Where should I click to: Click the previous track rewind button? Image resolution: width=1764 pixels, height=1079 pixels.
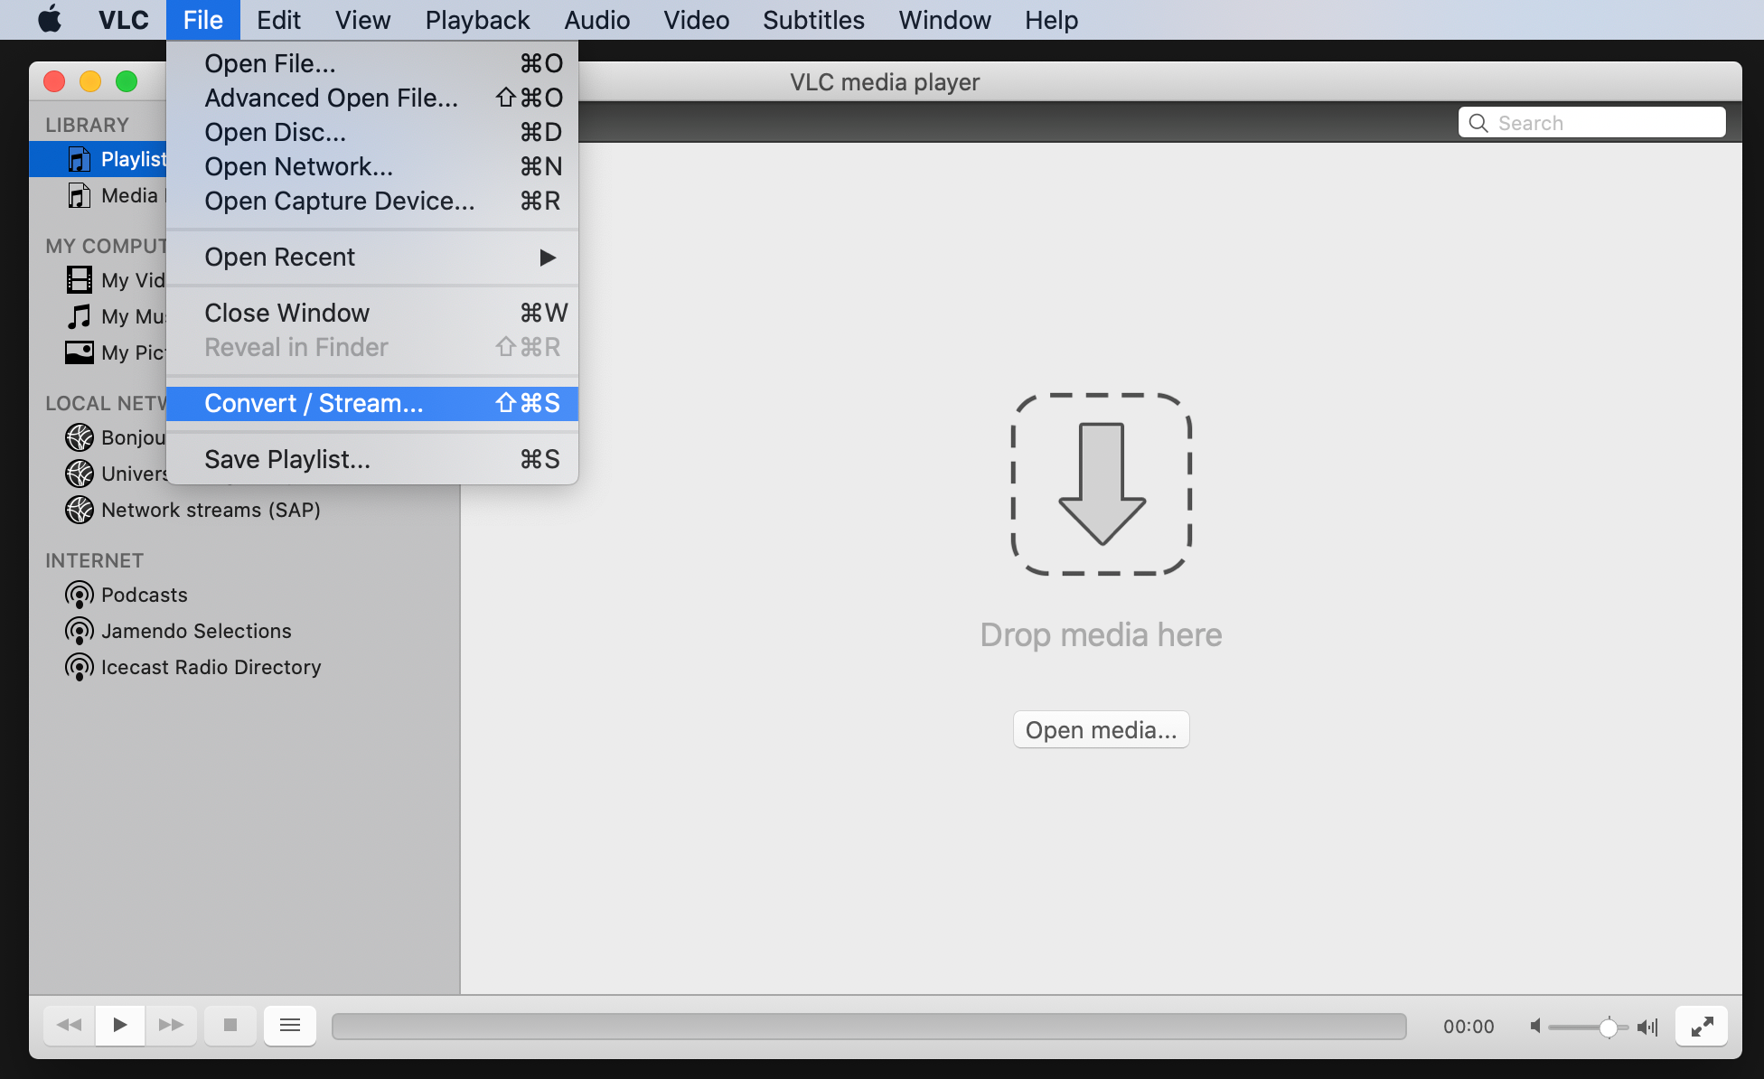point(69,1025)
